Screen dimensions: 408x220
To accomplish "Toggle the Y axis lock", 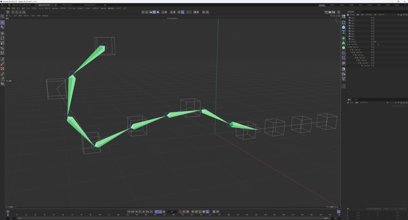I will pos(17,12).
